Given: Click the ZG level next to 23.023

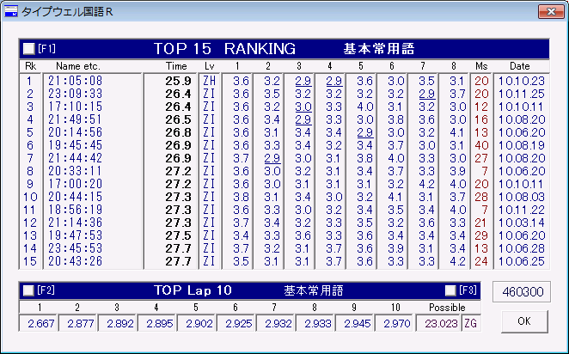Looking at the screenshot, I should point(471,323).
